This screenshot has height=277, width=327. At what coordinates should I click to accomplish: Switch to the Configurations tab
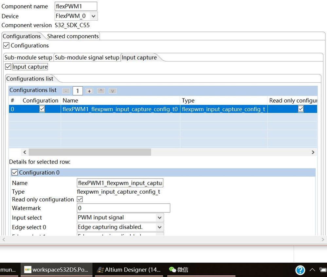22,36
